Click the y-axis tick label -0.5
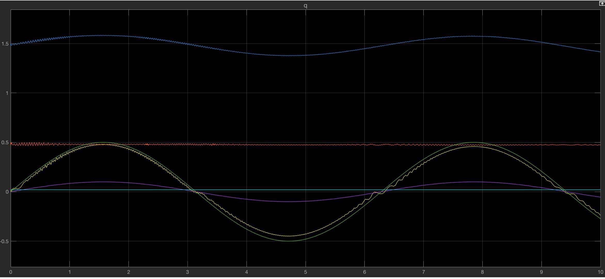This screenshot has height=279, width=605. click(x=4, y=241)
